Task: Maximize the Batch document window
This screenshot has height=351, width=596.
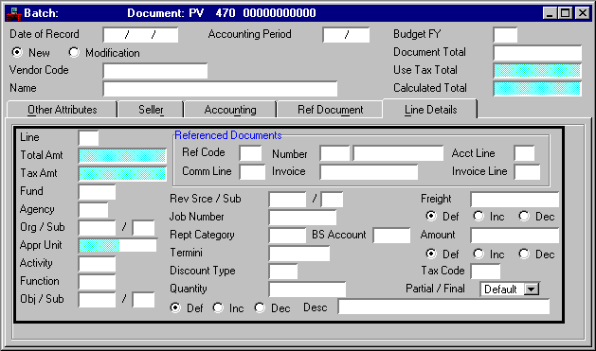Action: (566, 13)
